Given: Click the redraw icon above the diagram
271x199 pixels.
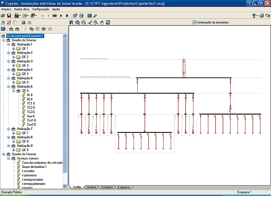Looking at the screenshot, I should click(71, 22).
